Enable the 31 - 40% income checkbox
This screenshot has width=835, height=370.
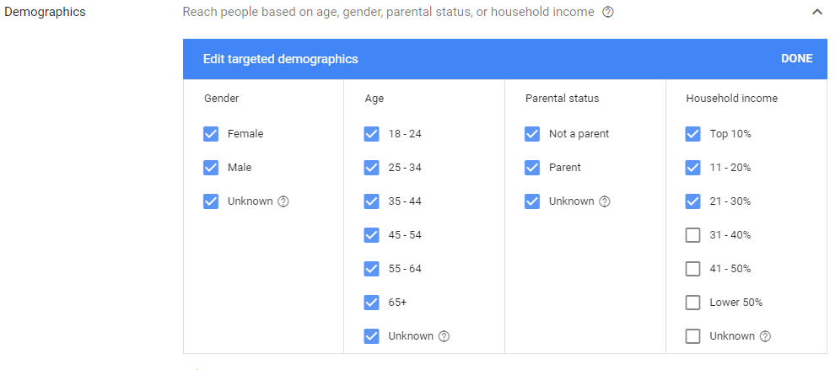pos(692,235)
